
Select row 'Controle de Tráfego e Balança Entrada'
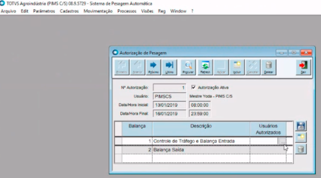[x=204, y=141]
